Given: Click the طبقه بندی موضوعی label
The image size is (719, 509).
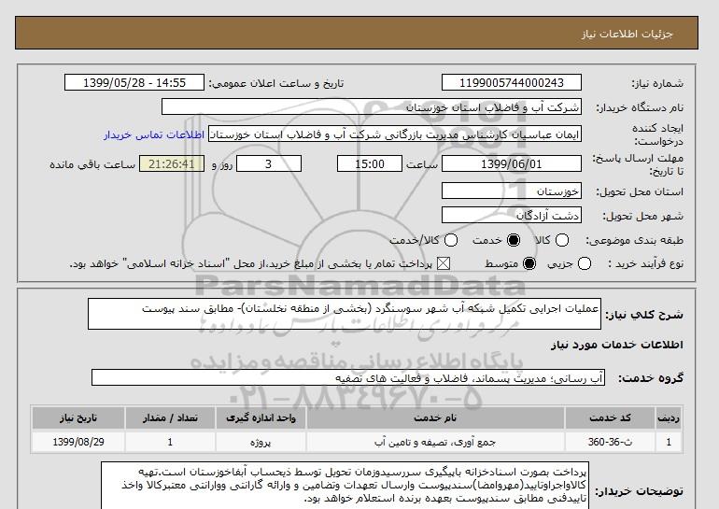Looking at the screenshot, I should click(634, 240).
